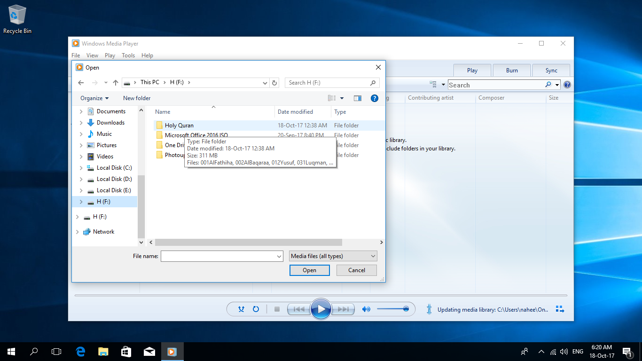Click the Next track button
Image resolution: width=642 pixels, height=361 pixels.
[x=343, y=309]
